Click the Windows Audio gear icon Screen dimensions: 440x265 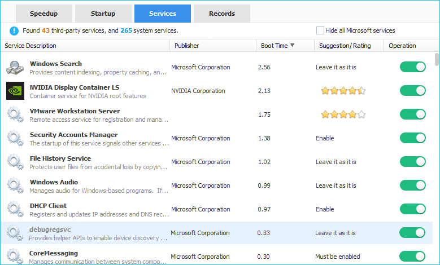15,185
